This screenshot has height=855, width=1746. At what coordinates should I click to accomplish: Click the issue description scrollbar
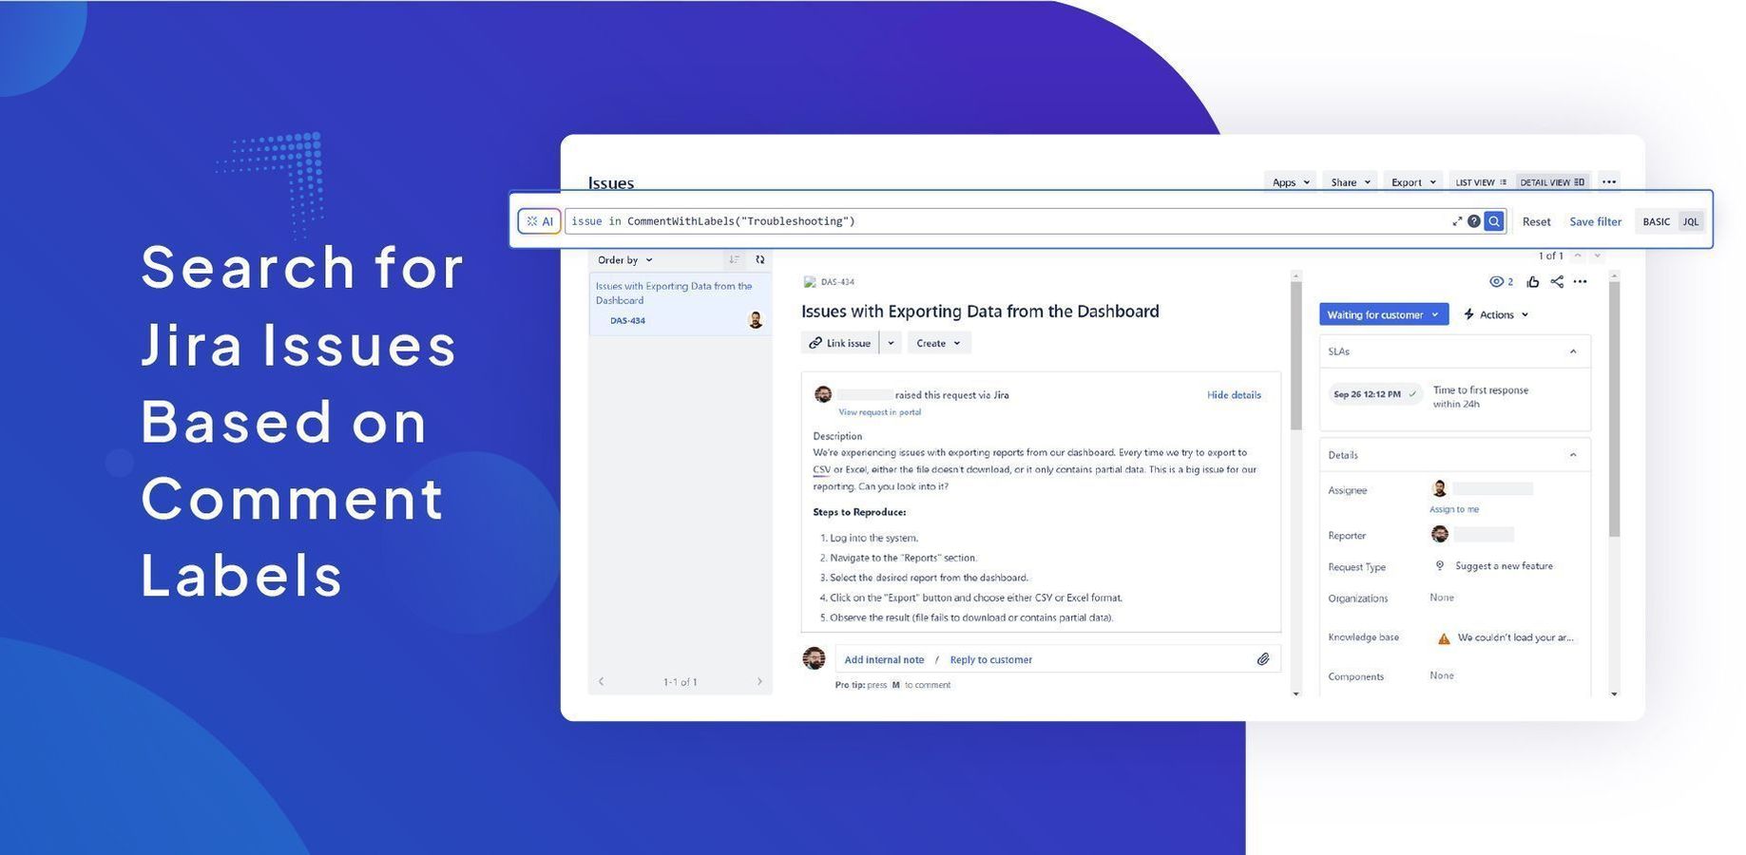[1295, 356]
